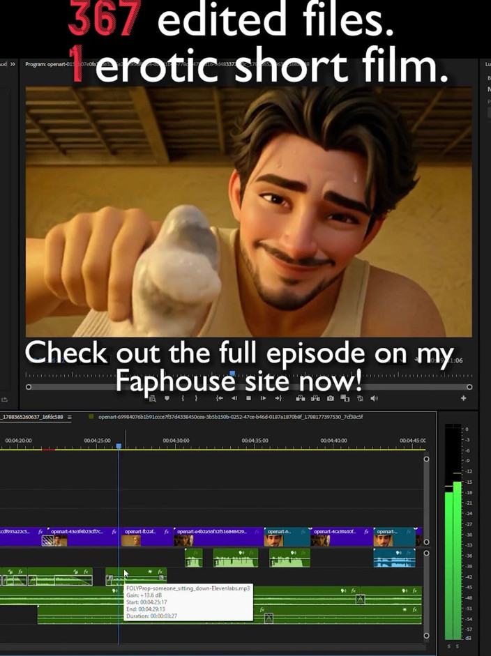Open the Button Editor plus icon
The width and height of the screenshot is (491, 656).
463,398
